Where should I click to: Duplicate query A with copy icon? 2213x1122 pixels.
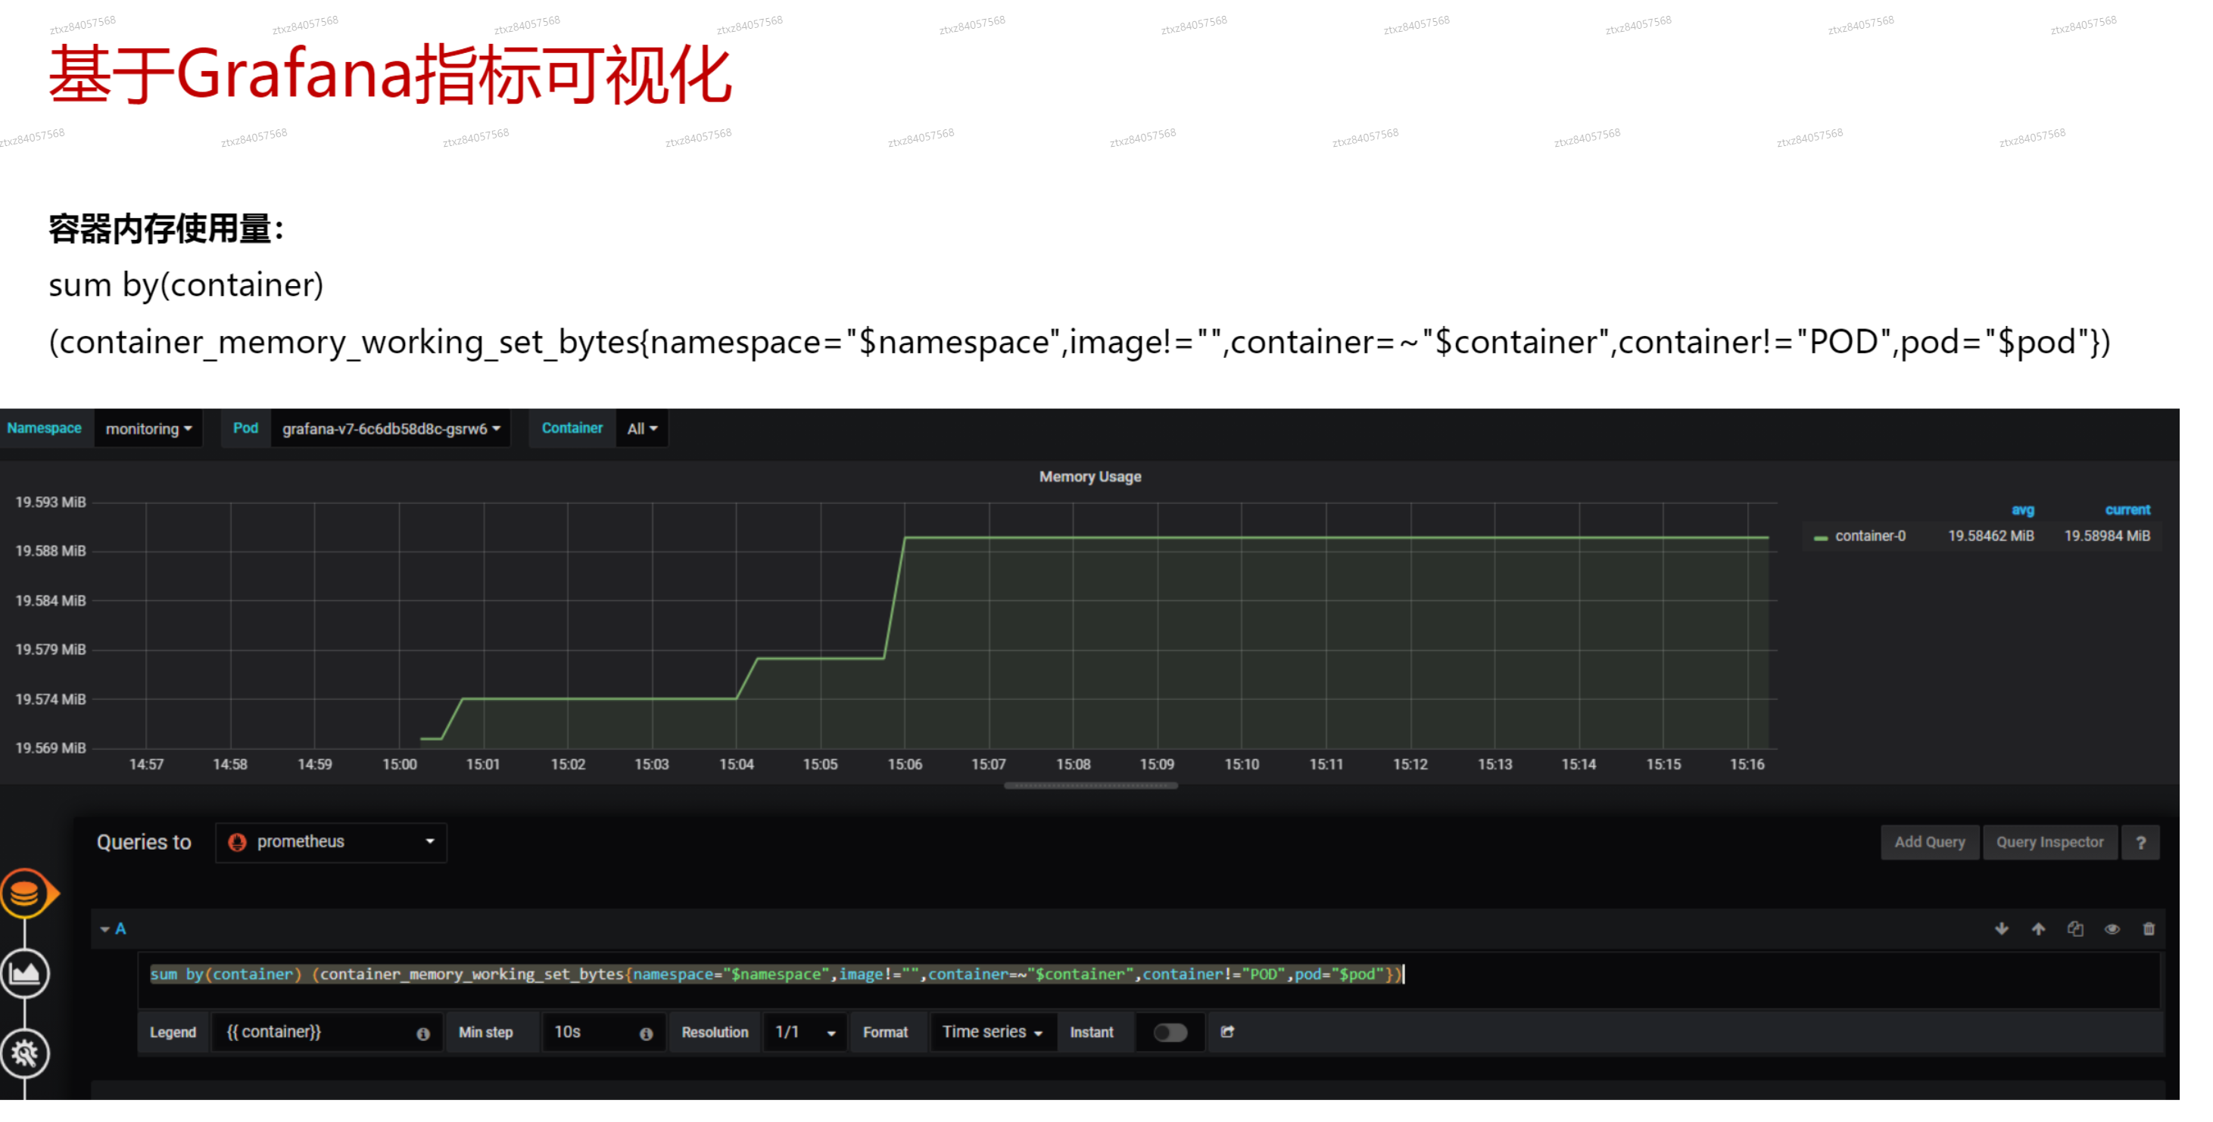(2075, 929)
